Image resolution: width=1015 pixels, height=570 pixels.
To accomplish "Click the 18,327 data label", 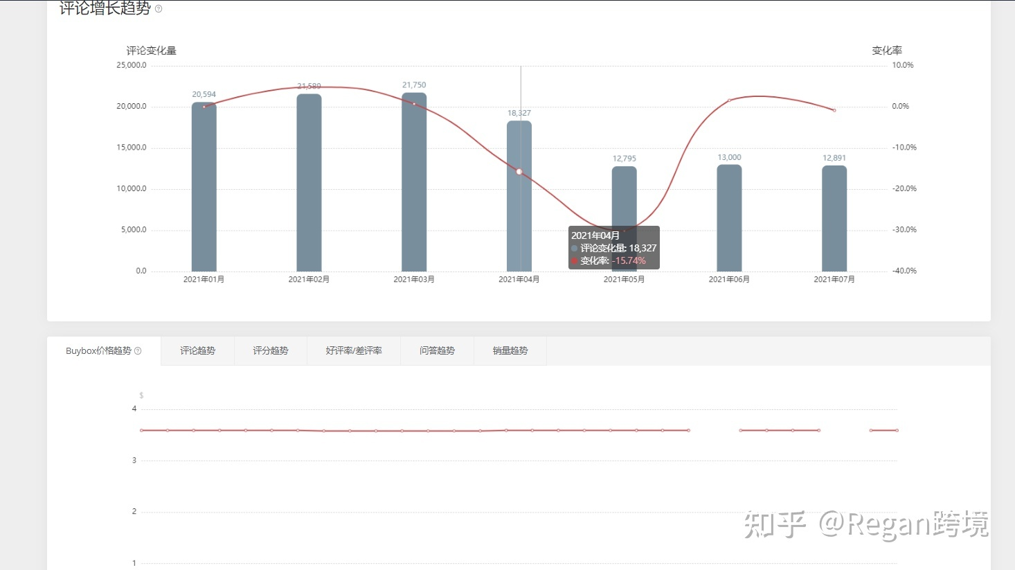I will click(x=520, y=112).
